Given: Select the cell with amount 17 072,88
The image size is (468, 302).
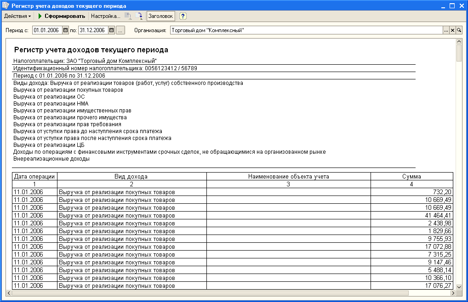Looking at the screenshot, I should [x=412, y=246].
